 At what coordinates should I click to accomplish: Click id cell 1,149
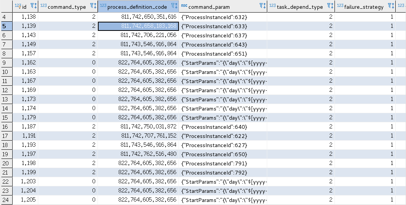point(25,44)
